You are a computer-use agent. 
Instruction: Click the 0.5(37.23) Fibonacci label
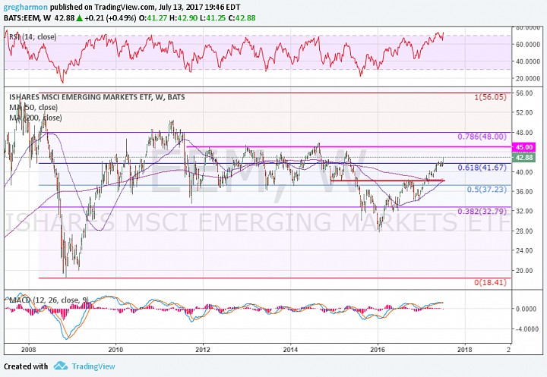point(486,190)
